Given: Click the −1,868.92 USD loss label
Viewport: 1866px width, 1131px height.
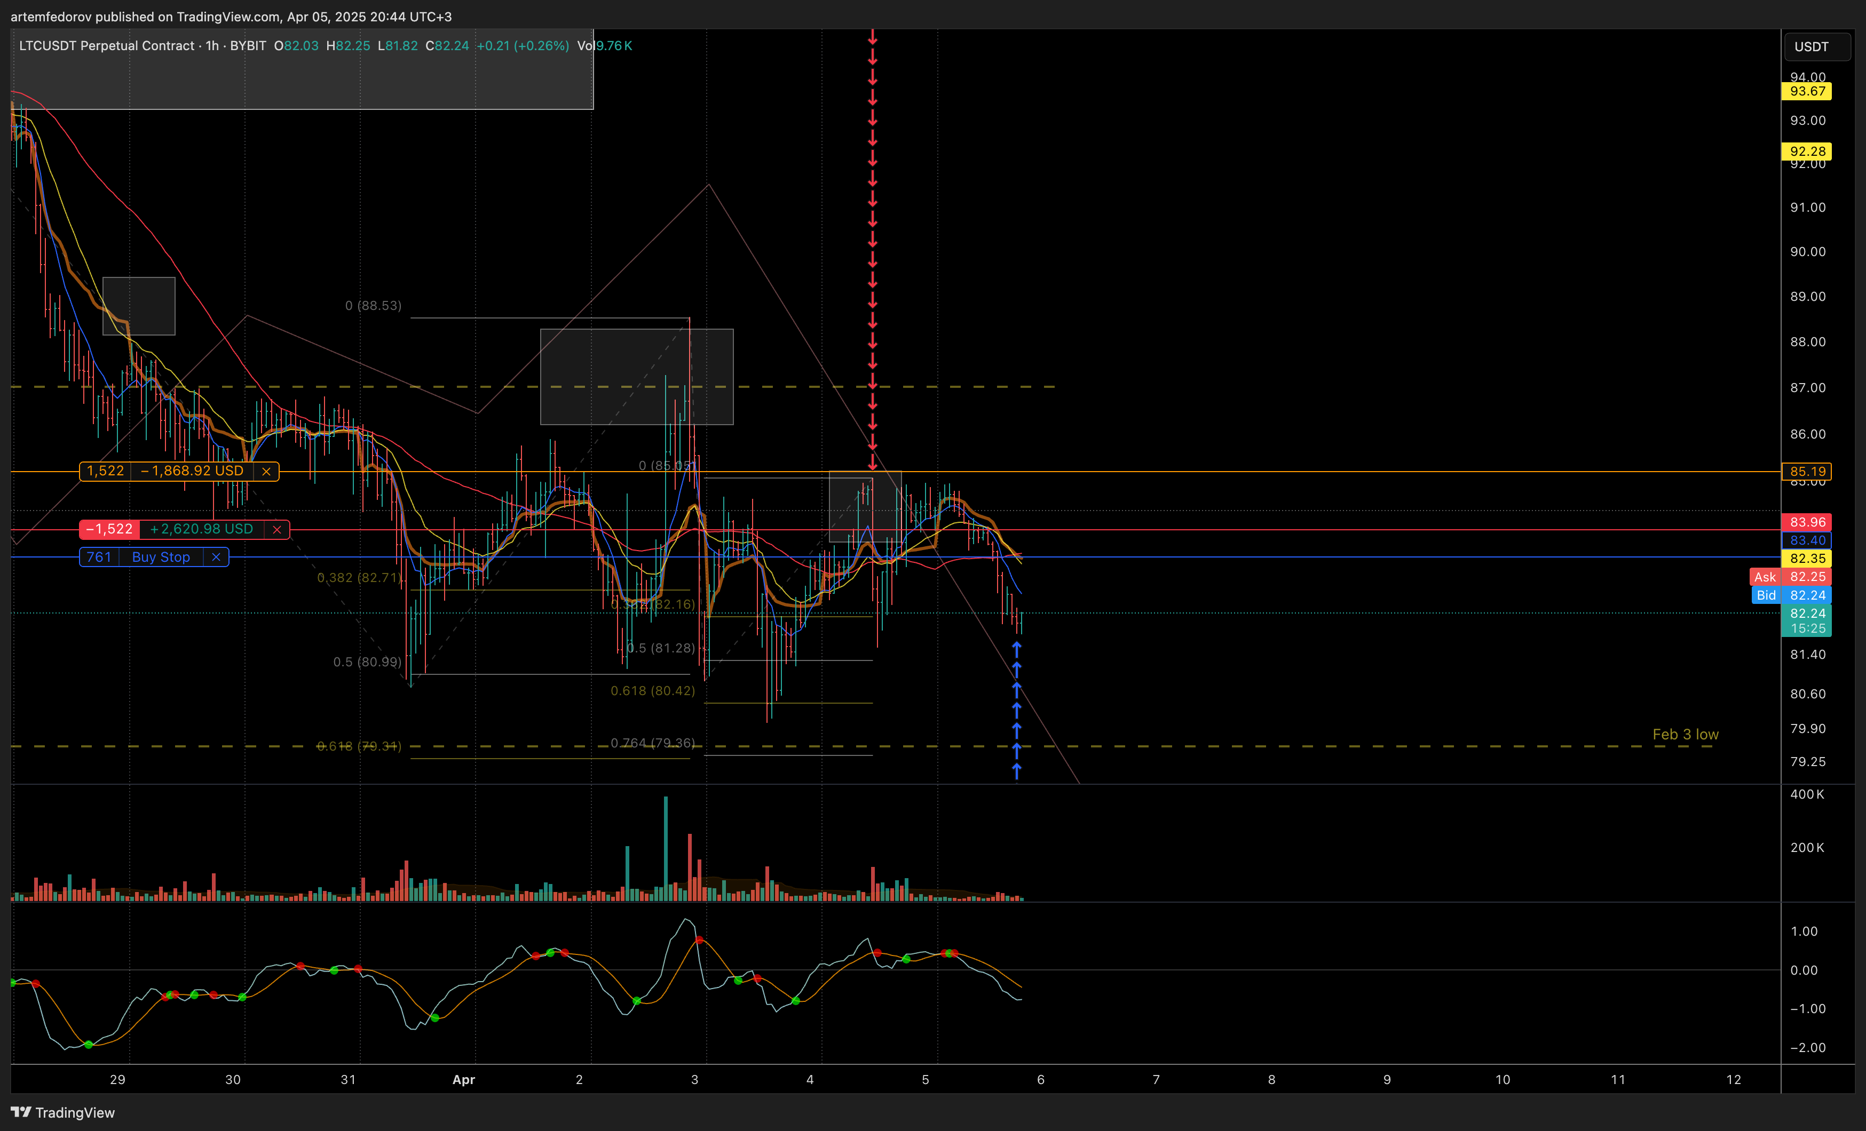Looking at the screenshot, I should (192, 472).
